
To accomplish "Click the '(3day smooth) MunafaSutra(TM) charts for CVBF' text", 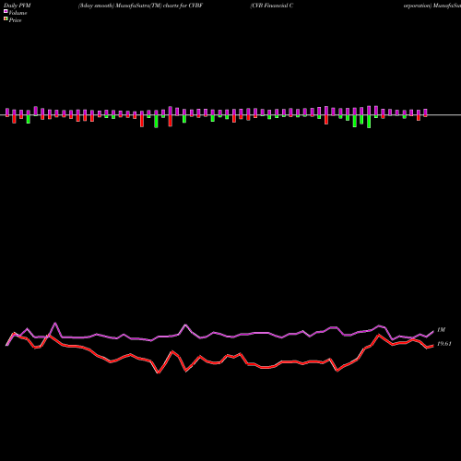I will [140, 6].
